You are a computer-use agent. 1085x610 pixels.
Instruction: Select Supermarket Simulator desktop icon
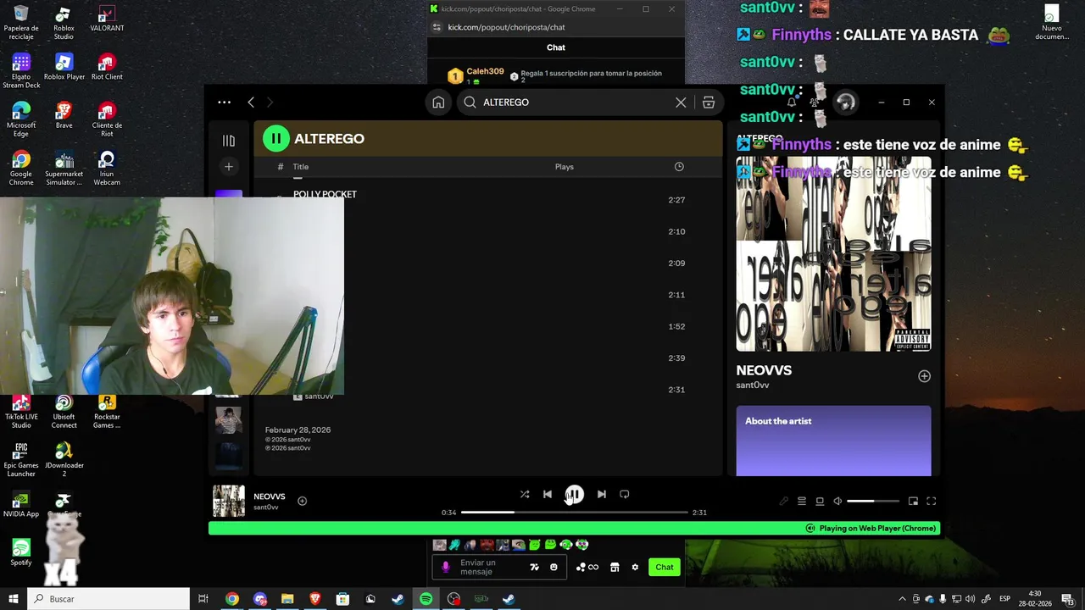[64, 168]
